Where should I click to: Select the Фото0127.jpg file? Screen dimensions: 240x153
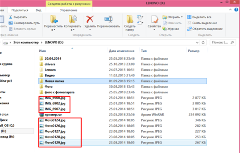pos(122,131)
